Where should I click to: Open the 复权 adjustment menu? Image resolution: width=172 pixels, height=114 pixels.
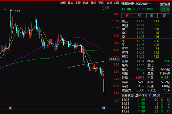63,3
